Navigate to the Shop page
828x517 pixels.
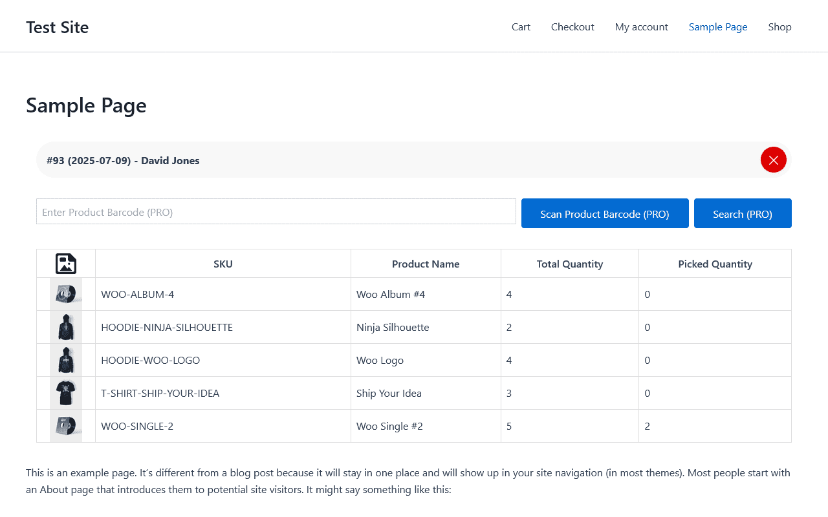779,27
